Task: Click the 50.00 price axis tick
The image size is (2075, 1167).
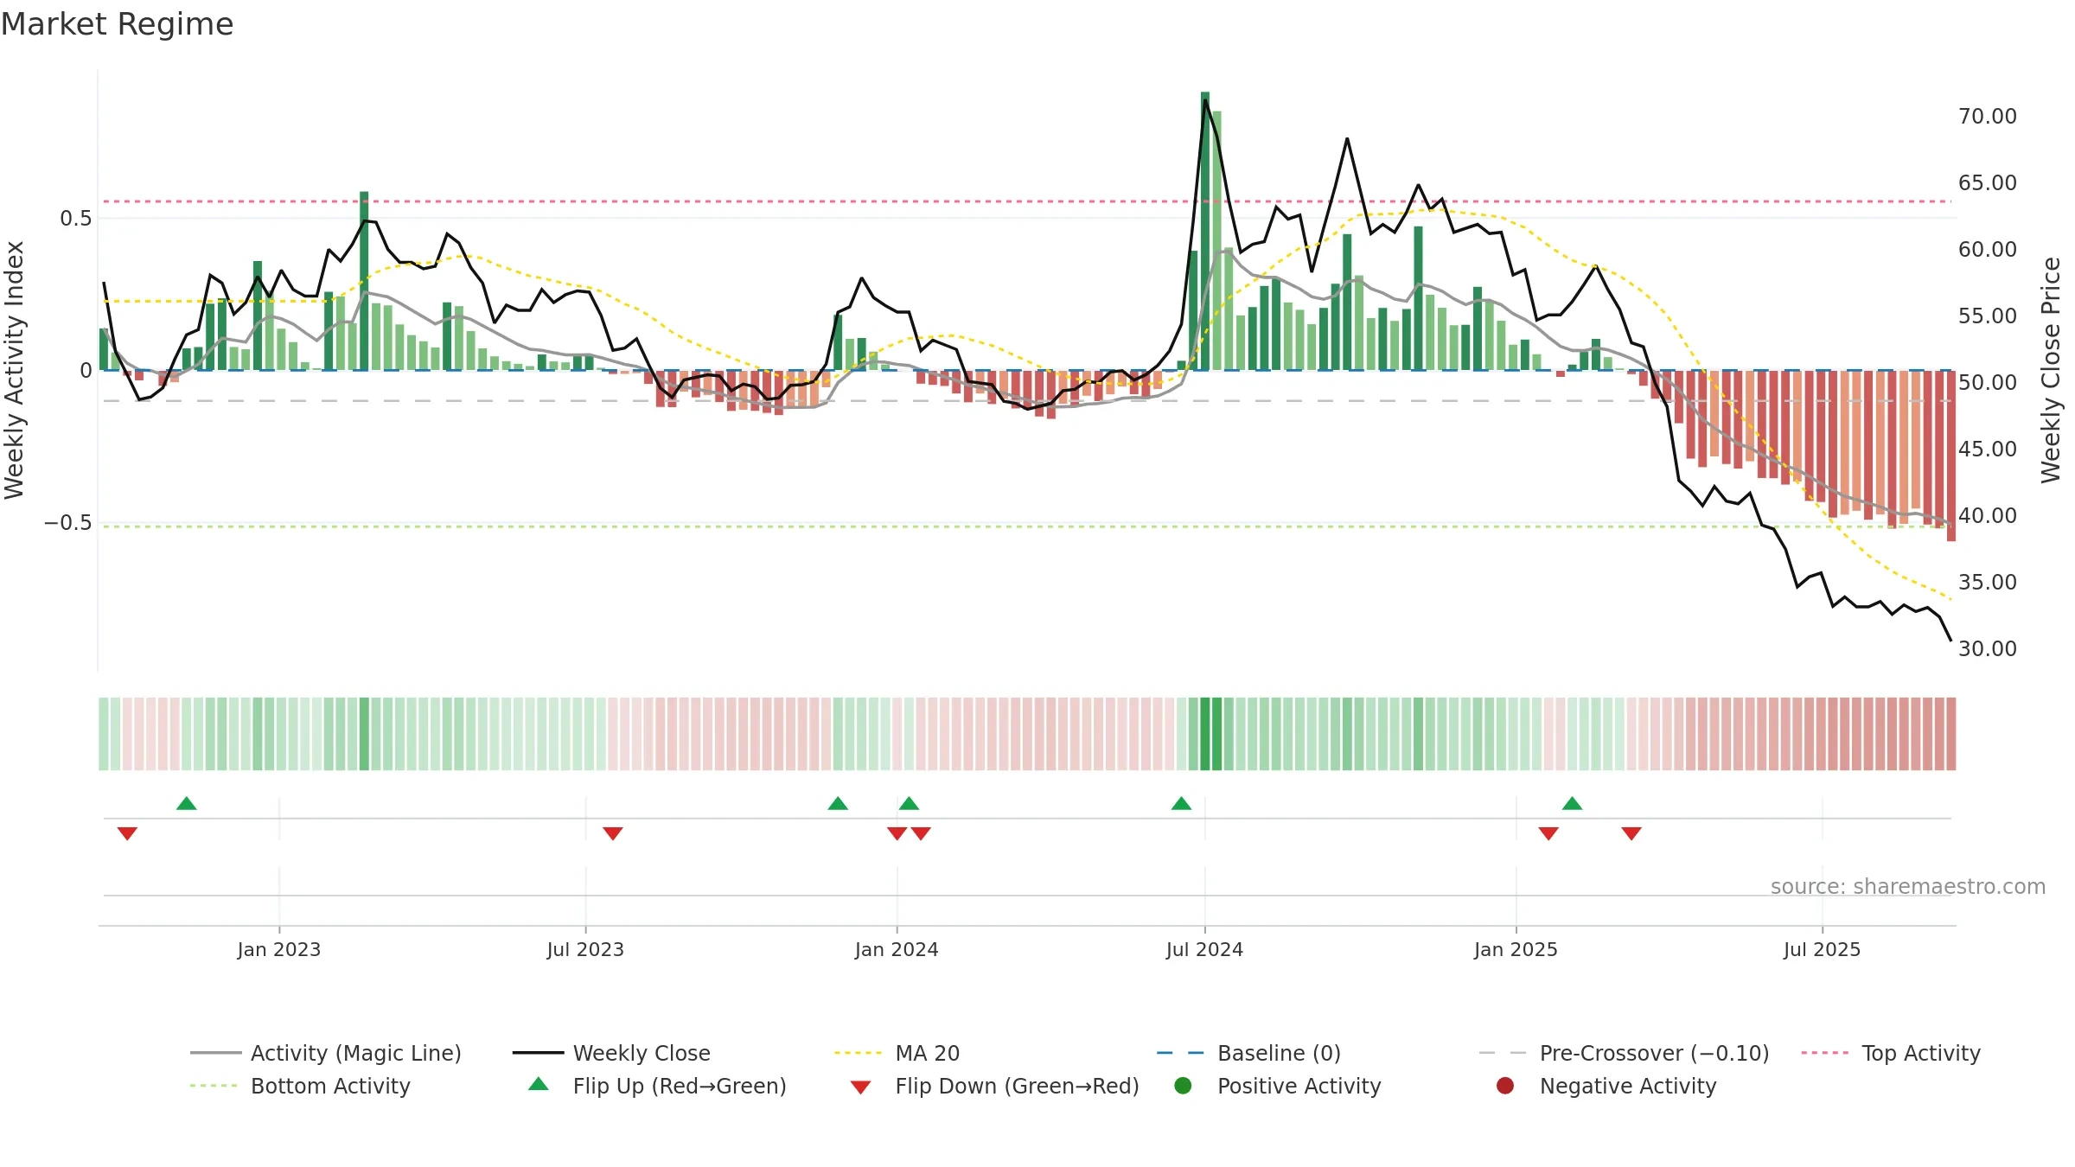Action: pyautogui.click(x=1988, y=382)
